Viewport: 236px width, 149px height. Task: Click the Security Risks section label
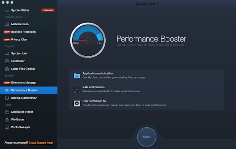click(x=13, y=17)
